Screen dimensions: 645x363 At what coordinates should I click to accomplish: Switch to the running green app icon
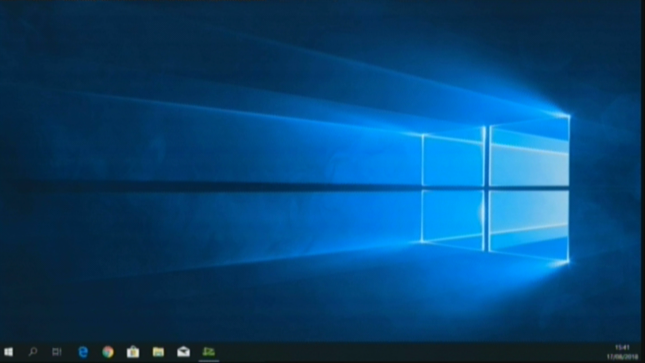tap(209, 352)
